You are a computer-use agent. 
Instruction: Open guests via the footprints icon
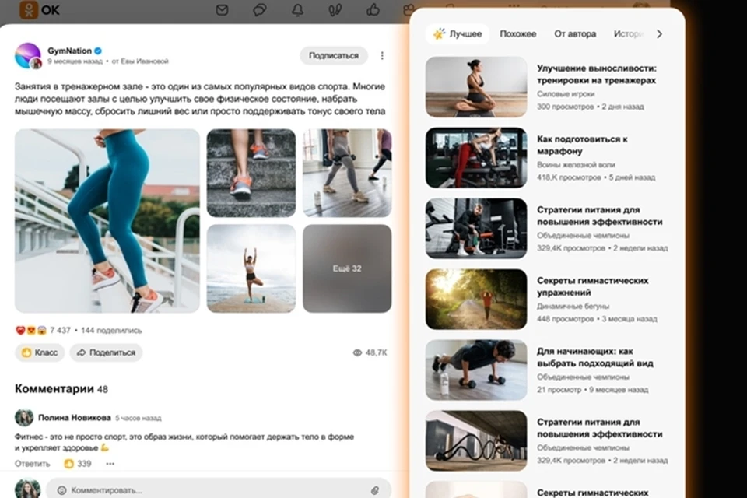(x=335, y=9)
